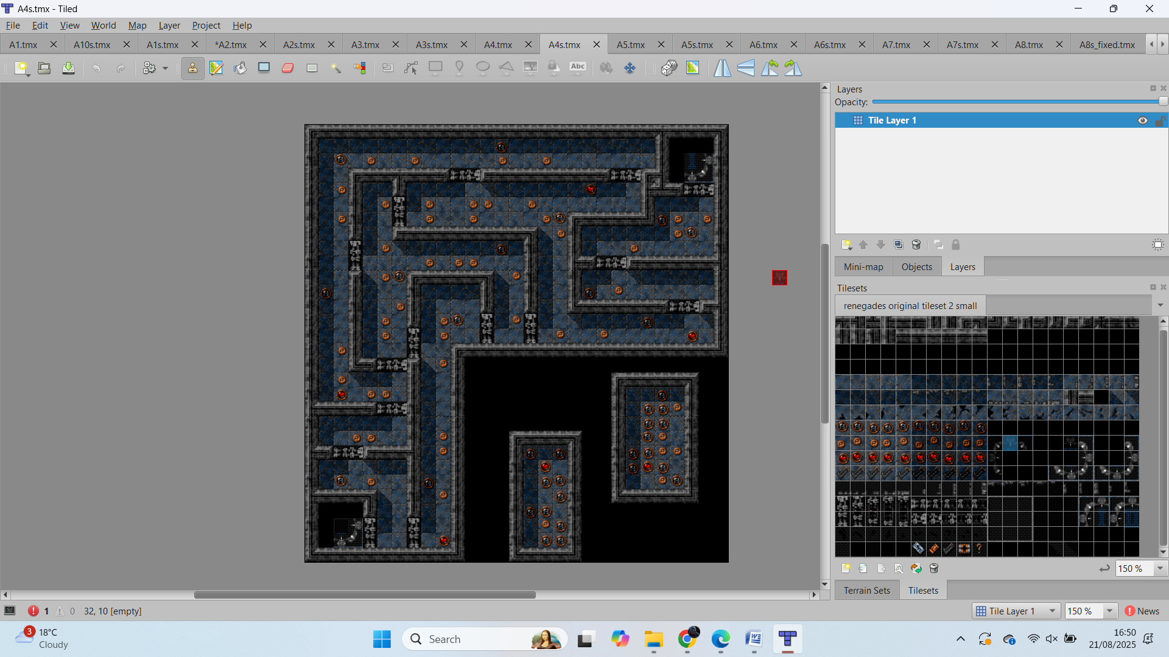Duplicate the layer with Layers panel icon
Image resolution: width=1169 pixels, height=657 pixels.
coord(899,245)
